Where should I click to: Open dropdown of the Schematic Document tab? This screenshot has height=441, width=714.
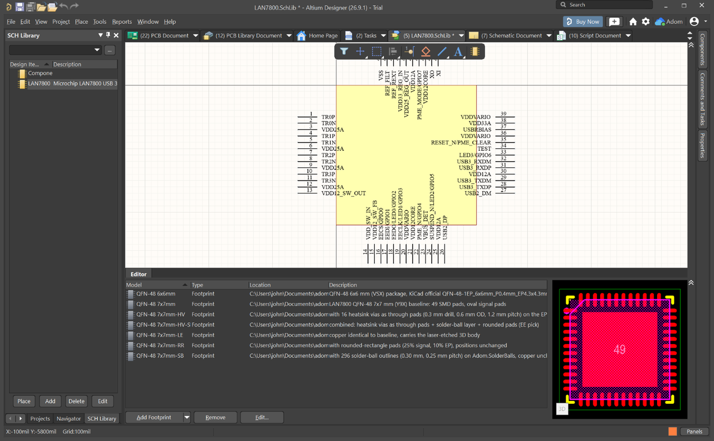548,36
